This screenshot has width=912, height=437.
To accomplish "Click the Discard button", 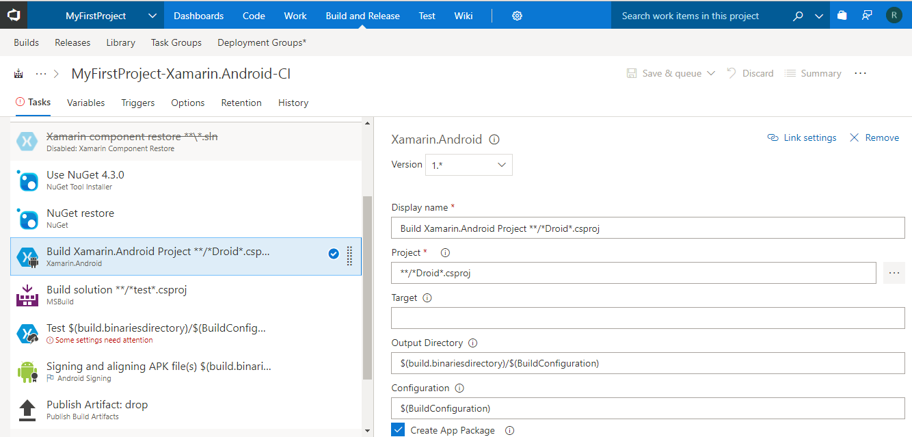I will click(750, 73).
